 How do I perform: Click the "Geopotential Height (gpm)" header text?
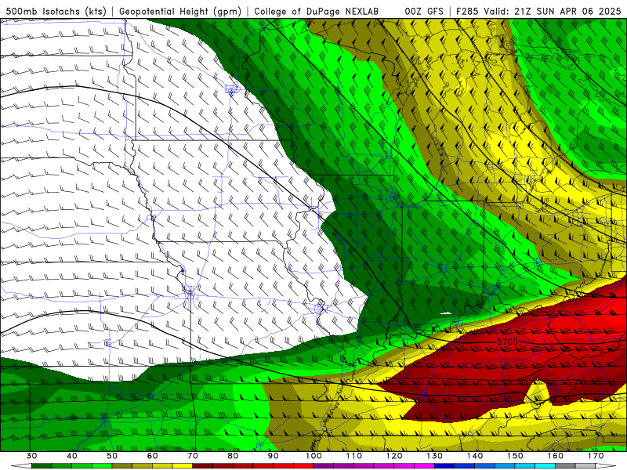[x=180, y=11]
